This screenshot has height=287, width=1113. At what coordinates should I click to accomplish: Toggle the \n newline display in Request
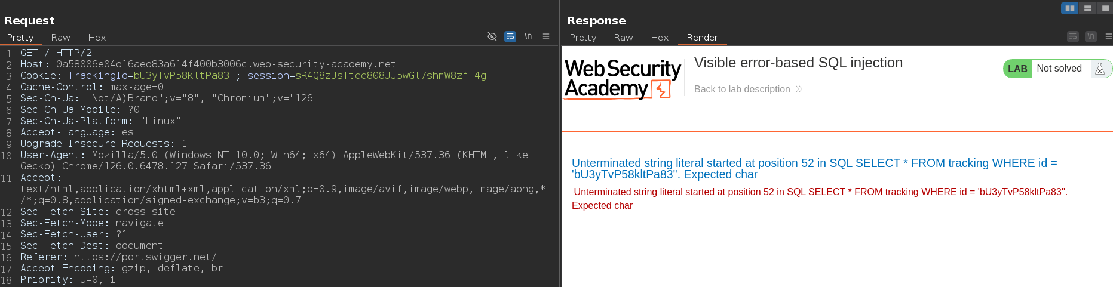[528, 36]
